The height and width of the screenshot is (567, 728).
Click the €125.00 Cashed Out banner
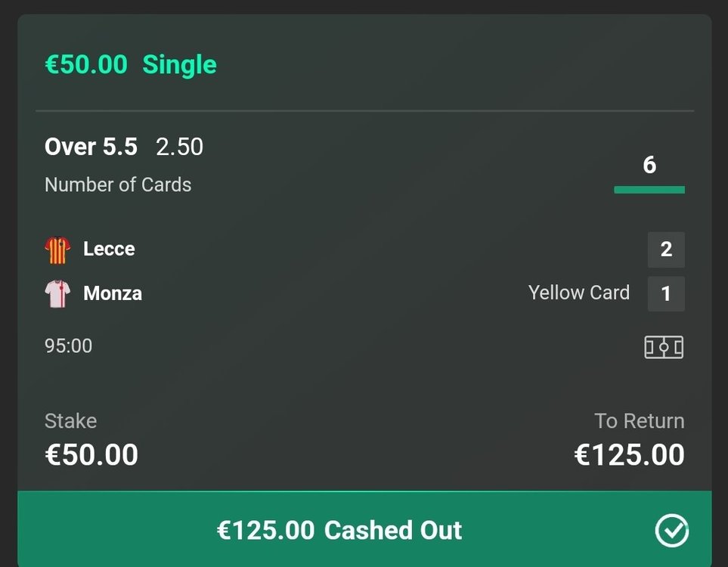(364, 529)
